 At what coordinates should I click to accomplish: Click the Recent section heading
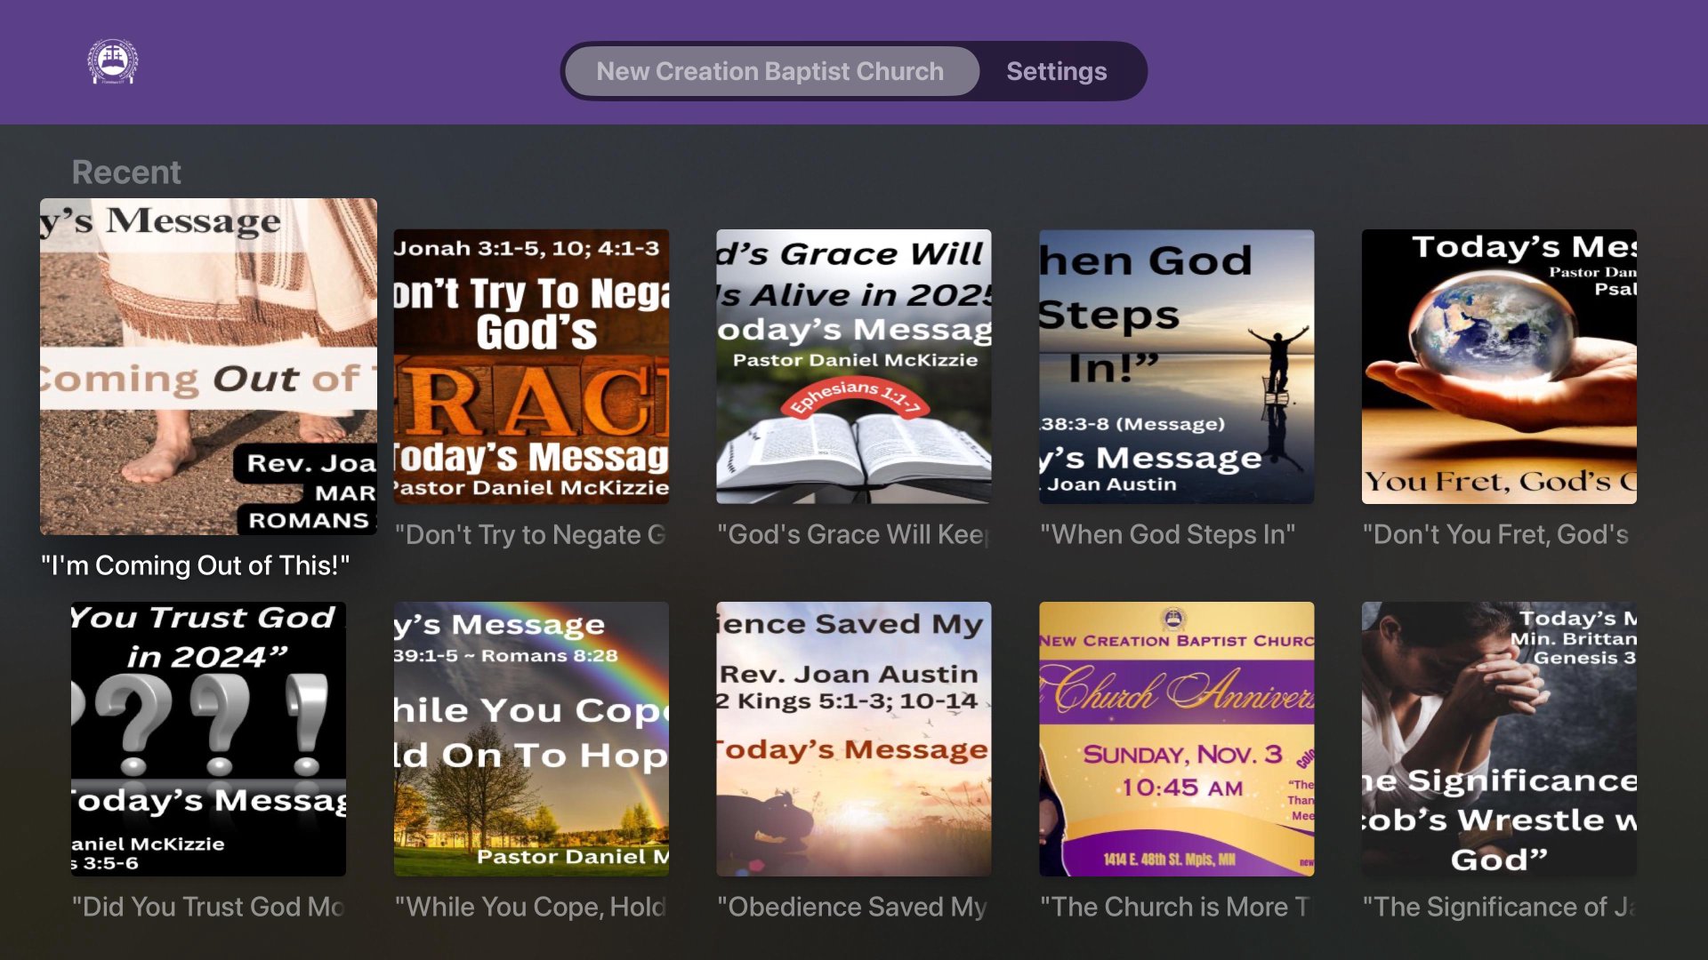(126, 172)
